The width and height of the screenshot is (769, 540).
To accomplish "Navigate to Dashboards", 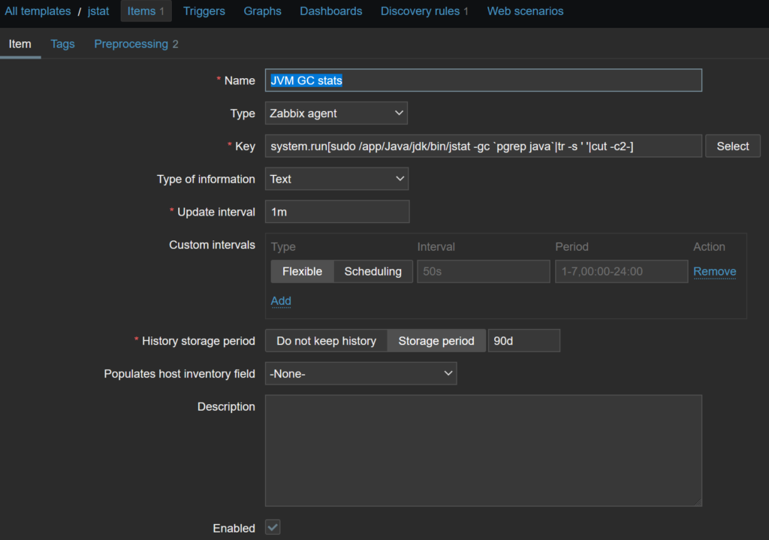I will (x=330, y=11).
